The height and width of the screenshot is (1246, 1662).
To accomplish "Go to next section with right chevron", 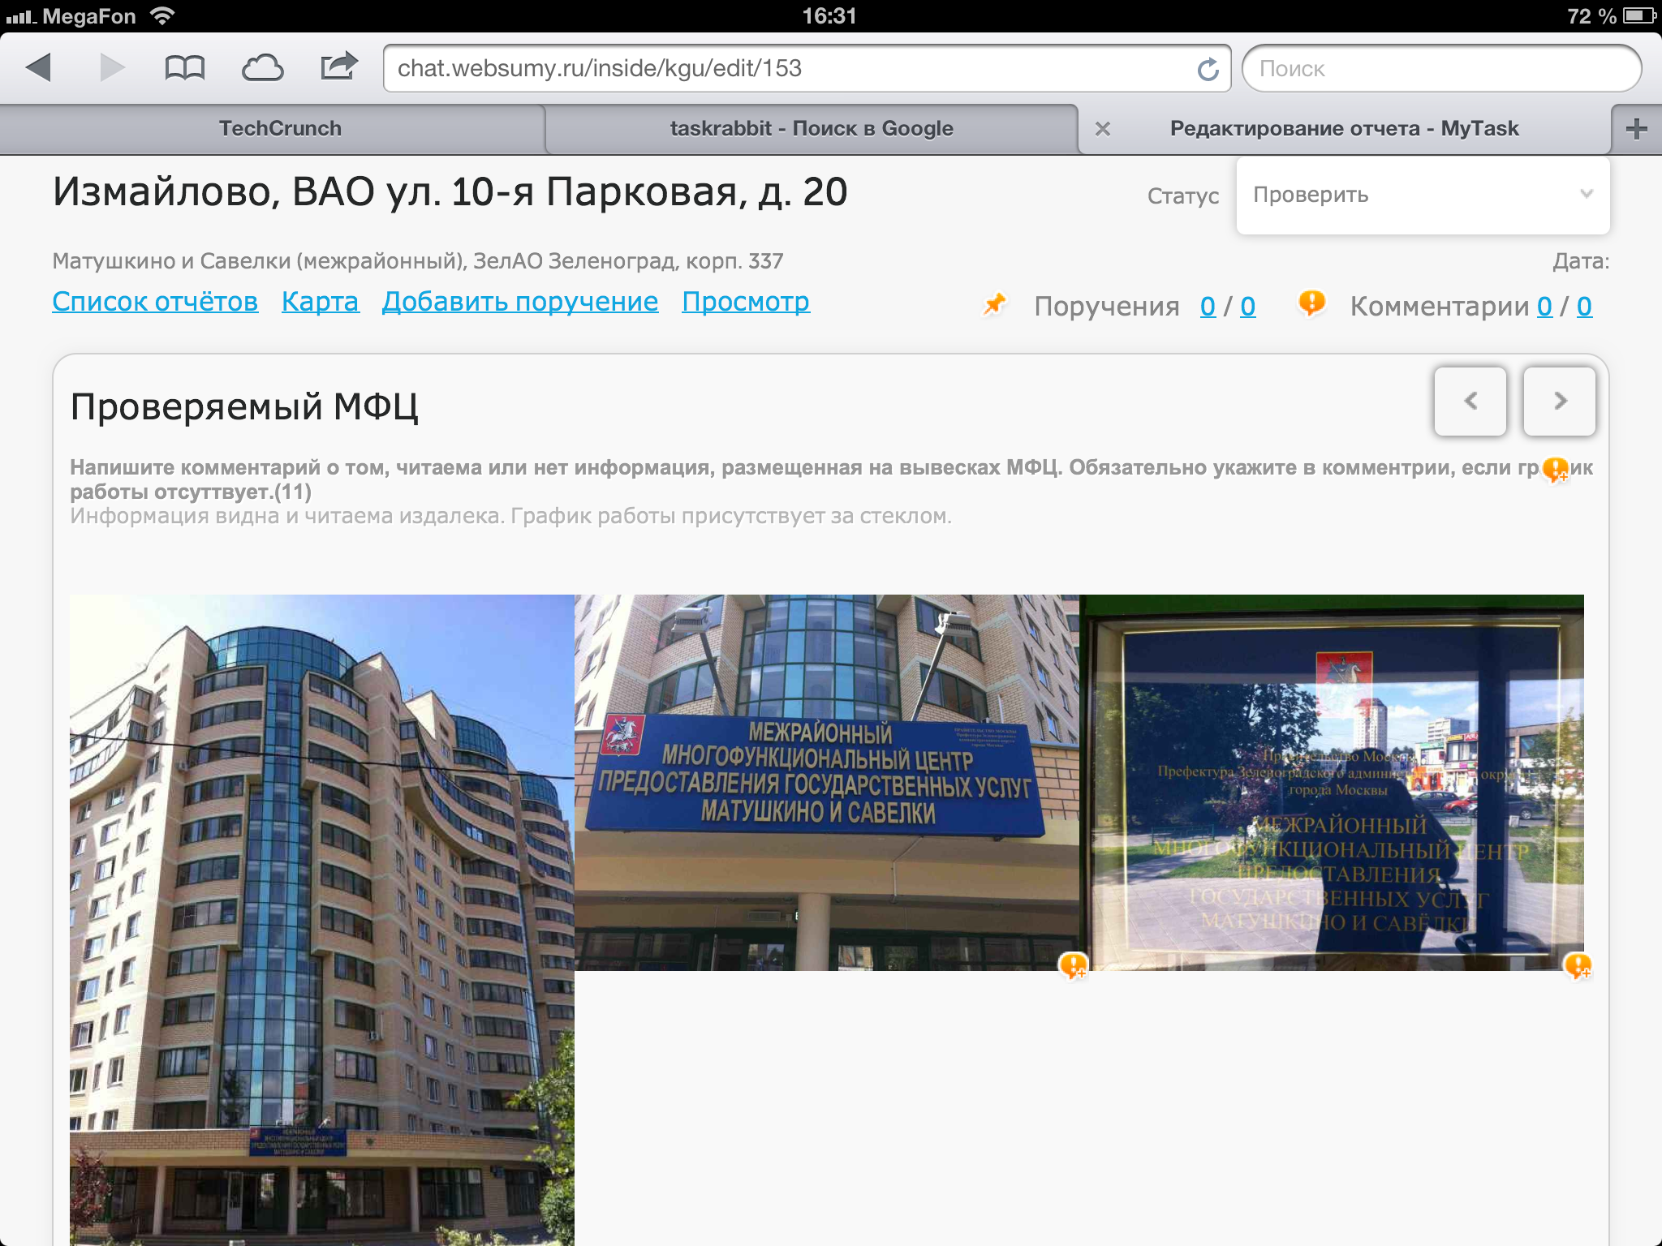I will [1559, 402].
